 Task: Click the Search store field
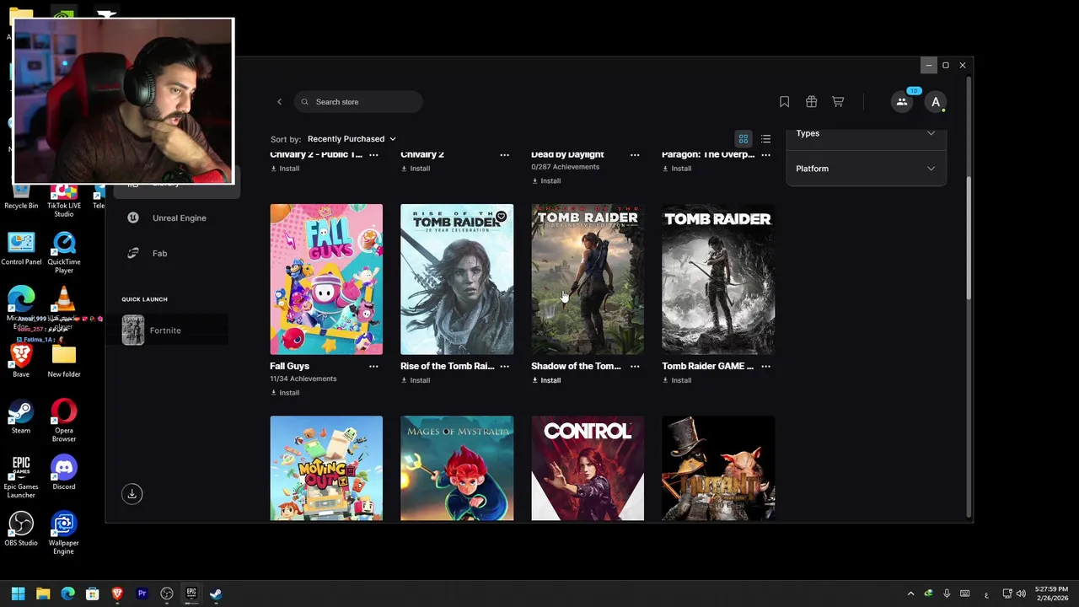358,102
